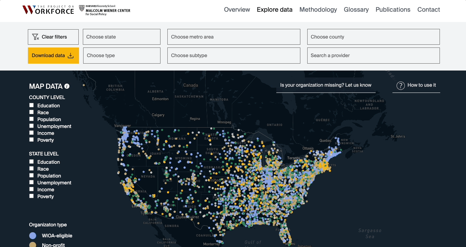466x247 pixels.
Task: Click the question mark help icon
Action: pyautogui.click(x=400, y=85)
